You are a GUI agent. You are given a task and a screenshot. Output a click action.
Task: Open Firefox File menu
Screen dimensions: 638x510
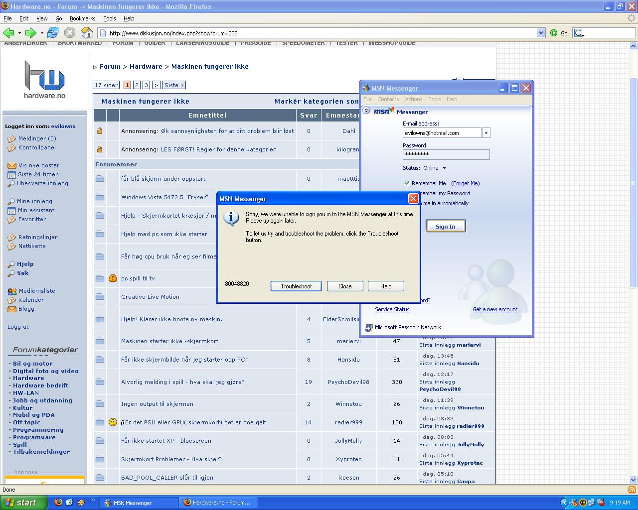[x=7, y=18]
